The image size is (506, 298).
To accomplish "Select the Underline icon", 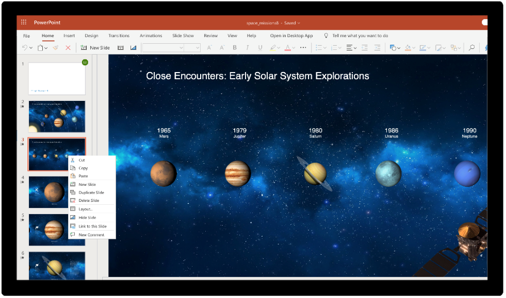I will [x=259, y=47].
